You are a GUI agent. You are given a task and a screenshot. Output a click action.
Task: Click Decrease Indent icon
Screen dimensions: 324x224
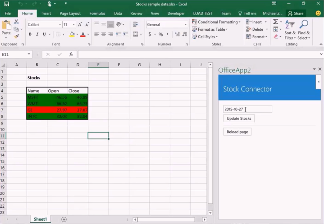[119, 34]
